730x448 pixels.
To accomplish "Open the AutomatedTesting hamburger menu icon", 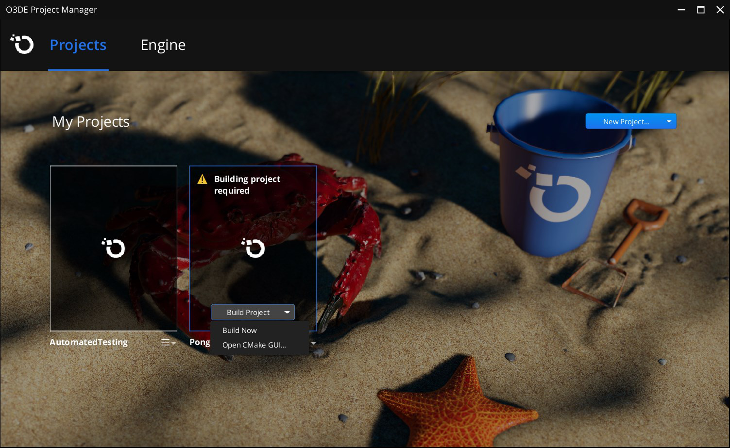I will pos(168,343).
